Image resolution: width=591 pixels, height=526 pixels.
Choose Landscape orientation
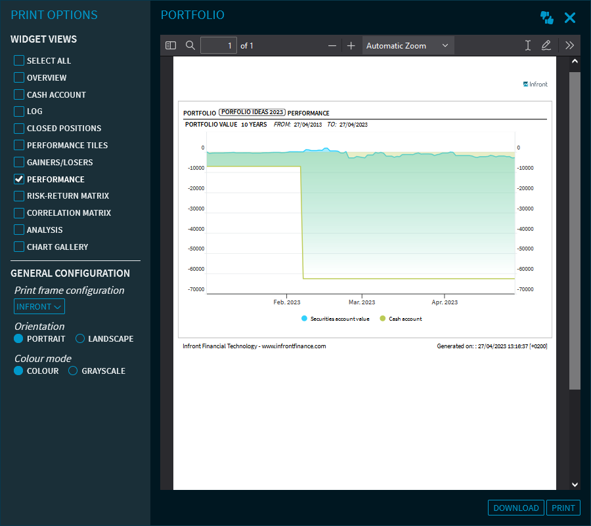[80, 339]
